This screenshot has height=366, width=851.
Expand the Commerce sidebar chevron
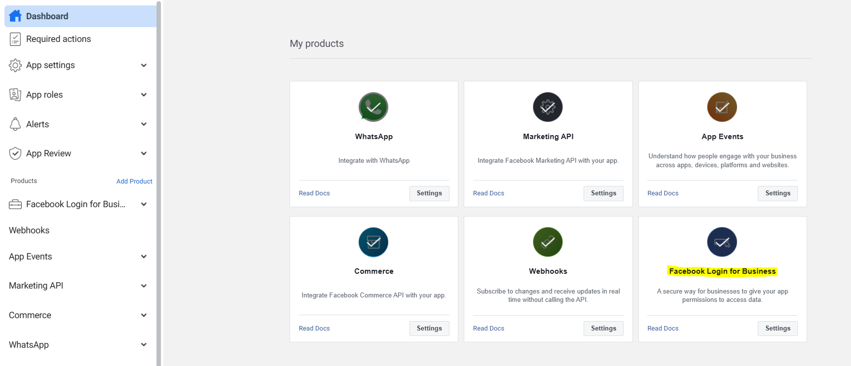pos(144,315)
